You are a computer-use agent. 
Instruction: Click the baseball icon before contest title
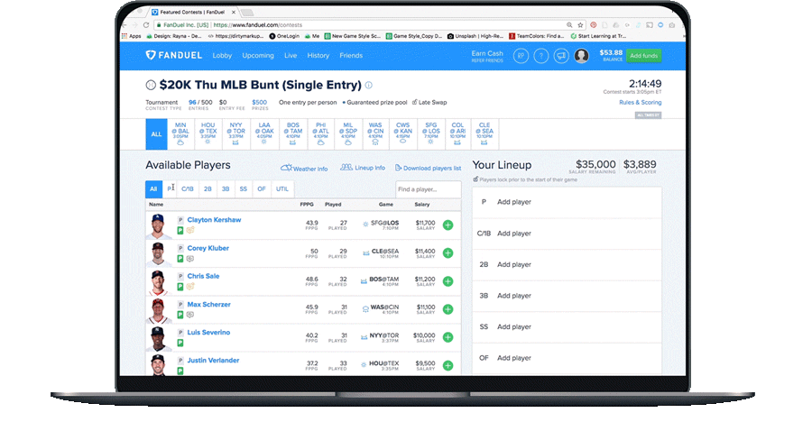(x=151, y=85)
